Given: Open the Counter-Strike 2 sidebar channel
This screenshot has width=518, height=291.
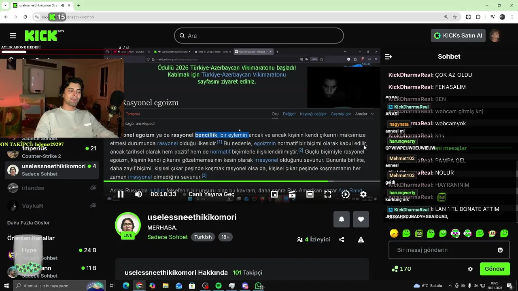Looking at the screenshot, I should [52, 152].
